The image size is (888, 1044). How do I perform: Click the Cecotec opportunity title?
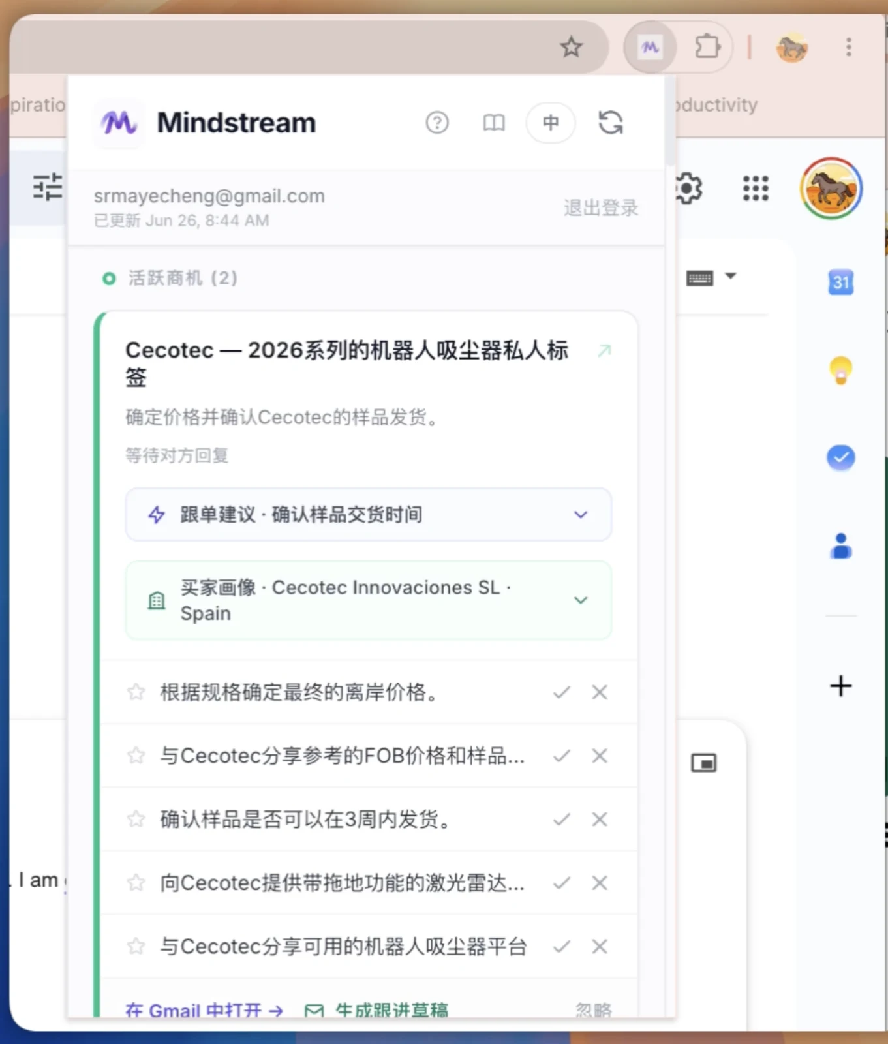coord(347,363)
